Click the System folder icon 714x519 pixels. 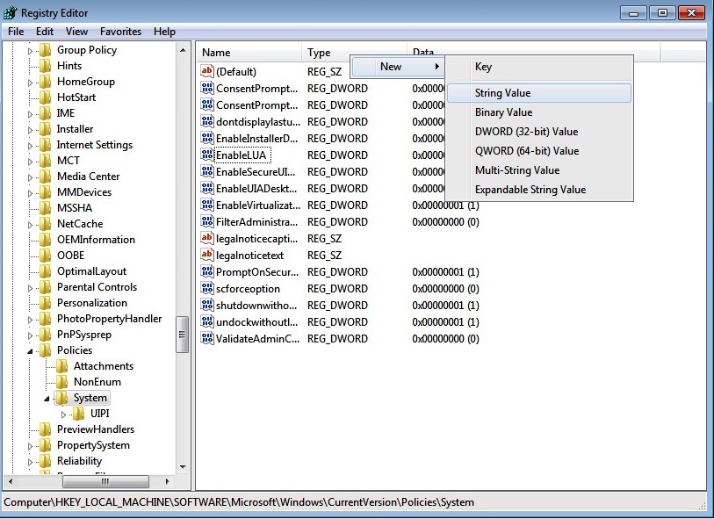(61, 398)
